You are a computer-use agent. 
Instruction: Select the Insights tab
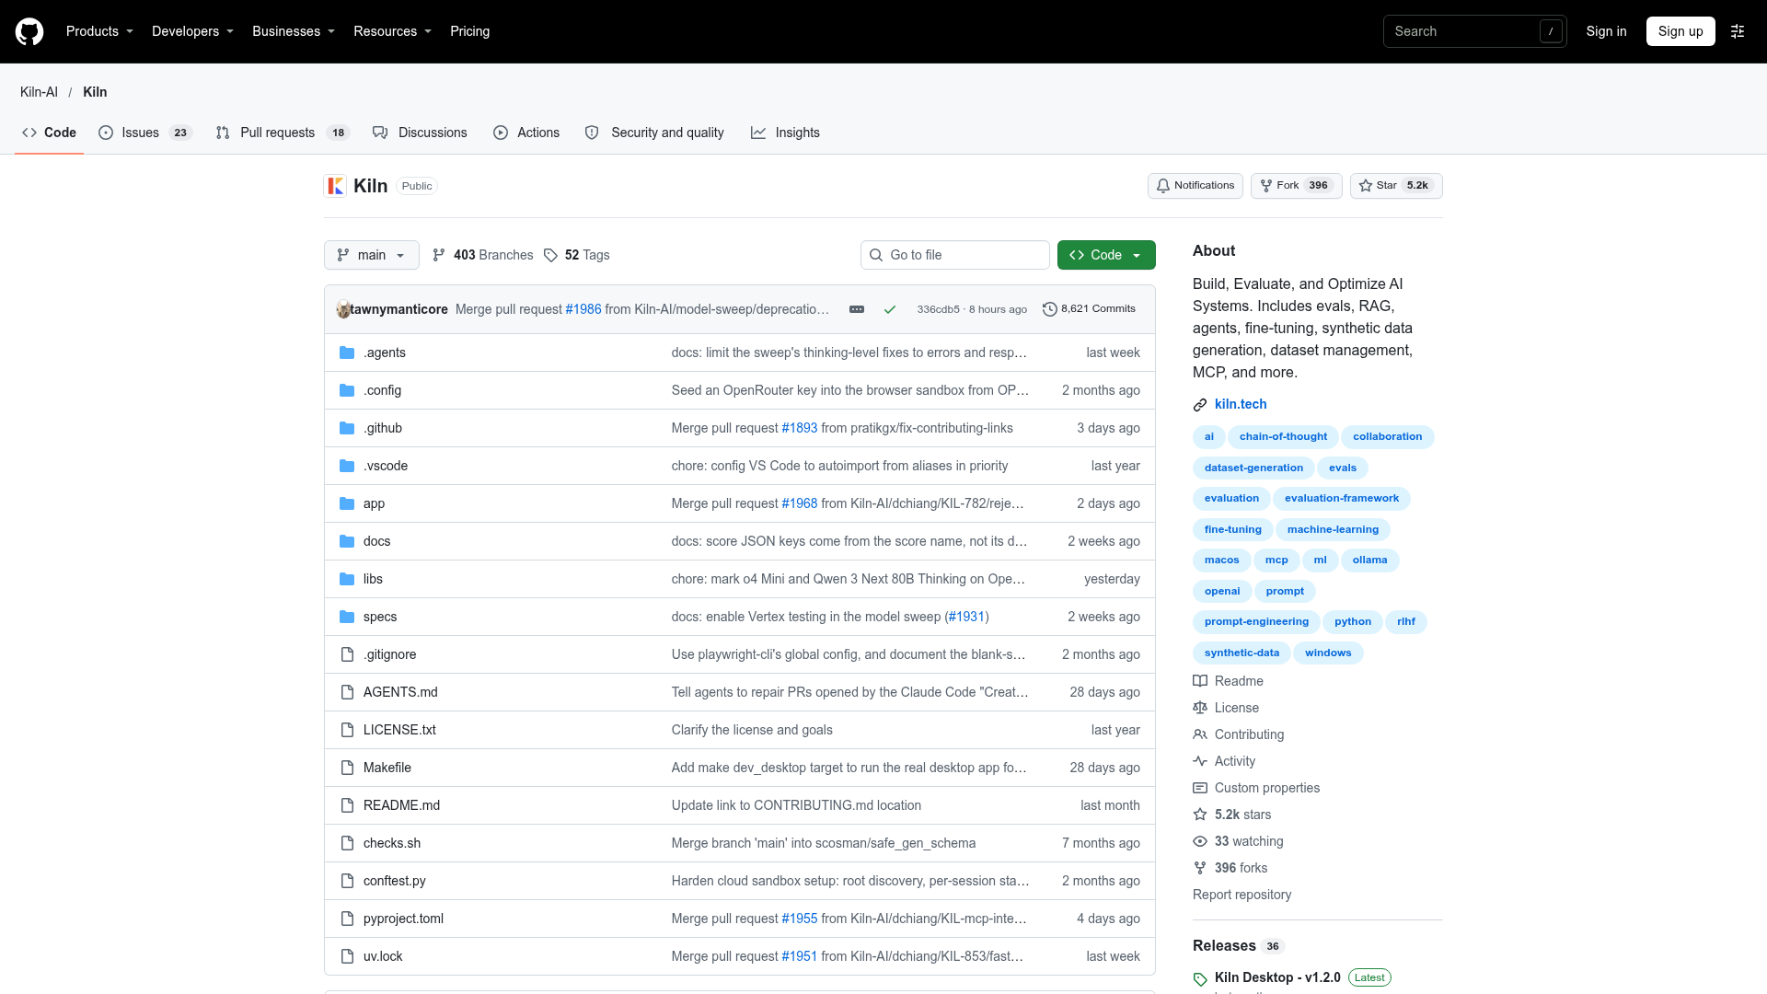pos(785,133)
